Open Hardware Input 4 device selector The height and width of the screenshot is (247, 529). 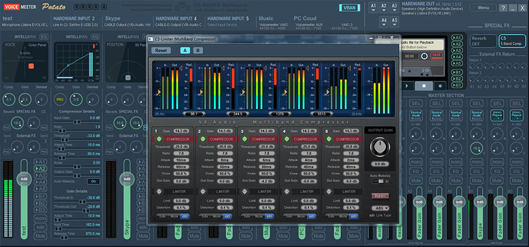[178, 25]
